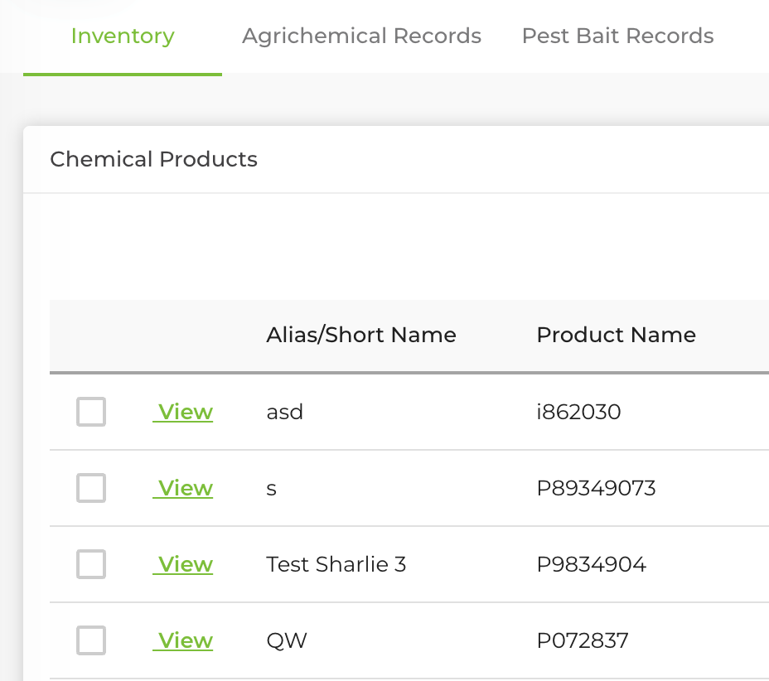Sort by the Alias/Short Name column header
769x681 pixels.
pos(361,335)
